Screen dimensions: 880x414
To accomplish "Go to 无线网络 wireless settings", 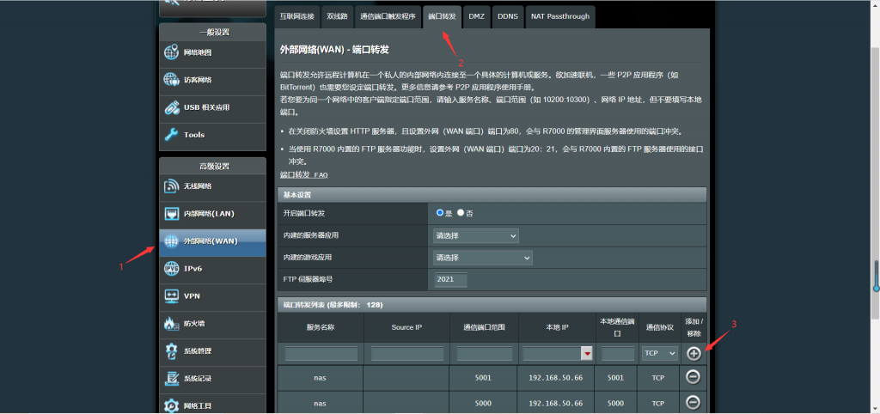I will [x=211, y=186].
